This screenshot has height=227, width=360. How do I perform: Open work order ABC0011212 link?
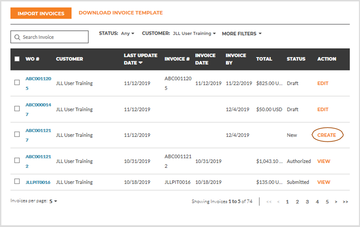coord(38,161)
